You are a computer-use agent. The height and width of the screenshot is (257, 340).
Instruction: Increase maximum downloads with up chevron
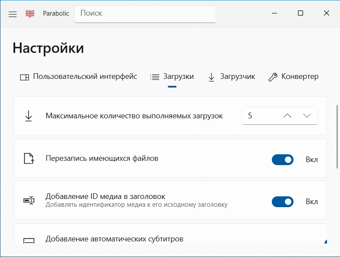[287, 116]
